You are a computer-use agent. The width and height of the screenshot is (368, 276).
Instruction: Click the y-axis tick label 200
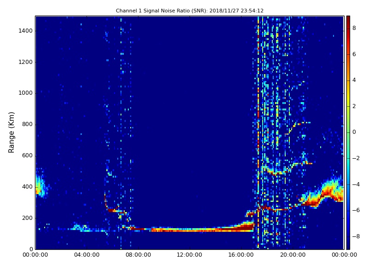pyautogui.click(x=27, y=218)
